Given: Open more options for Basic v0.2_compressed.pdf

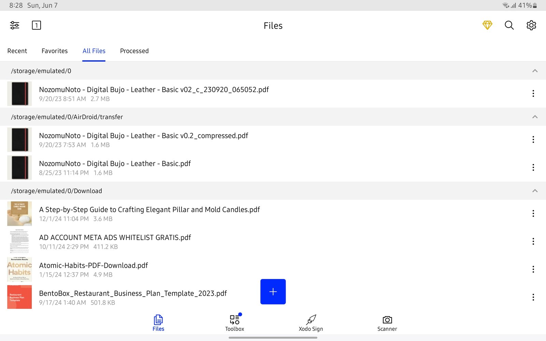Looking at the screenshot, I should tap(533, 139).
